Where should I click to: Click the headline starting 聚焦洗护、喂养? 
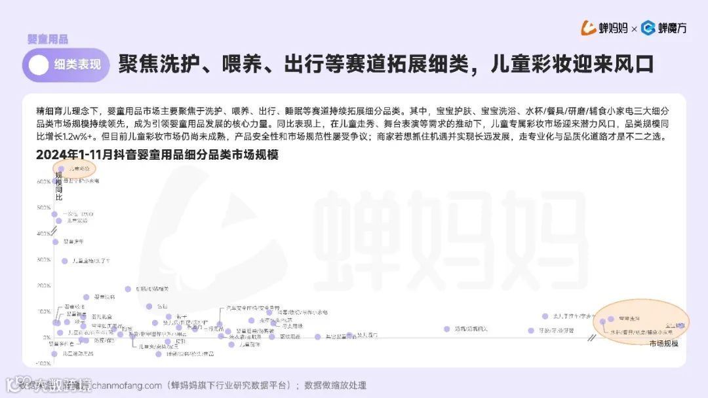click(385, 63)
